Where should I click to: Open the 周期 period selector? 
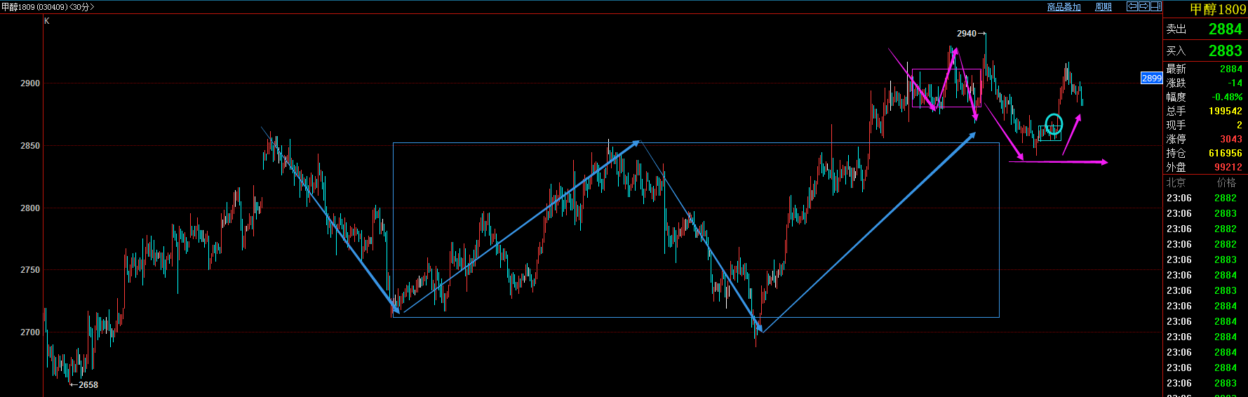[x=1103, y=7]
